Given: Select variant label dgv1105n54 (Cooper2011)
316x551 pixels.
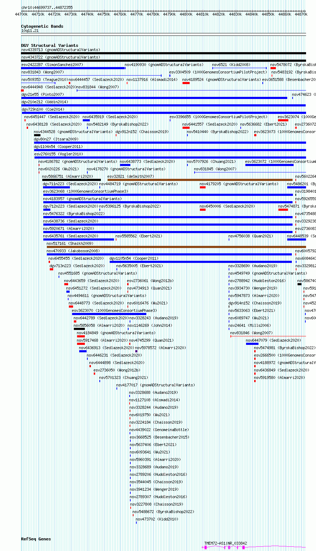Looking at the screenshot, I should click(134, 258).
